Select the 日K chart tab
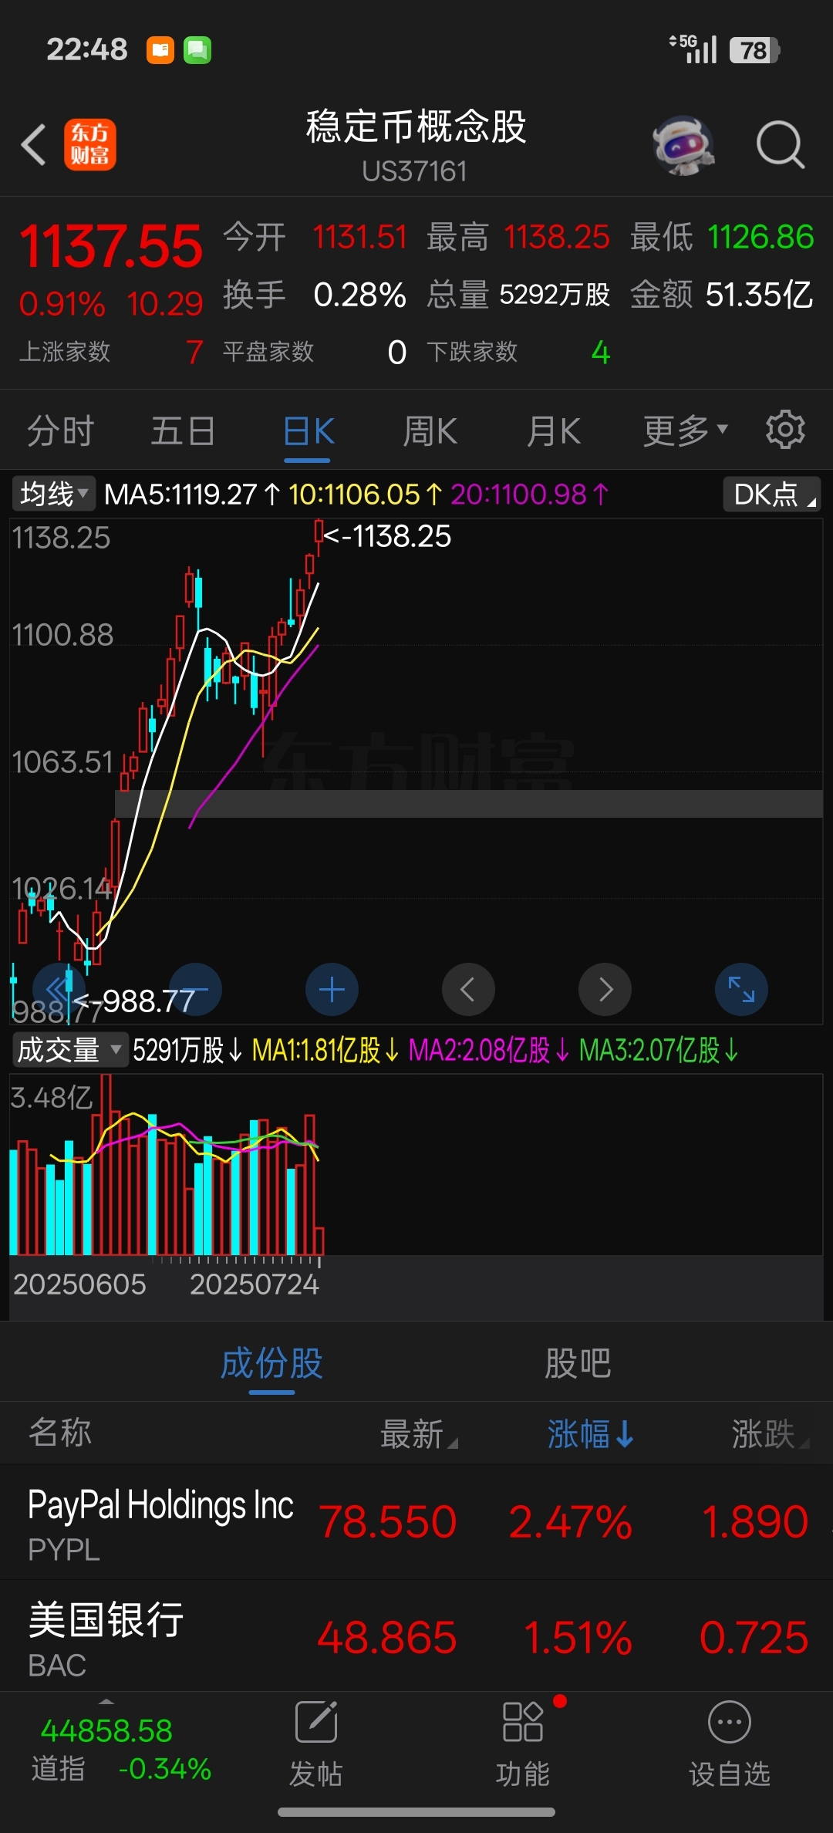The height and width of the screenshot is (1833, 833). click(308, 430)
